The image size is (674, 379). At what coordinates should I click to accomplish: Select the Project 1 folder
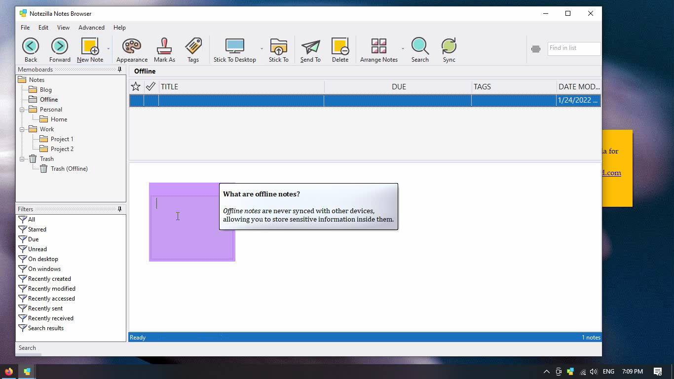click(x=62, y=139)
